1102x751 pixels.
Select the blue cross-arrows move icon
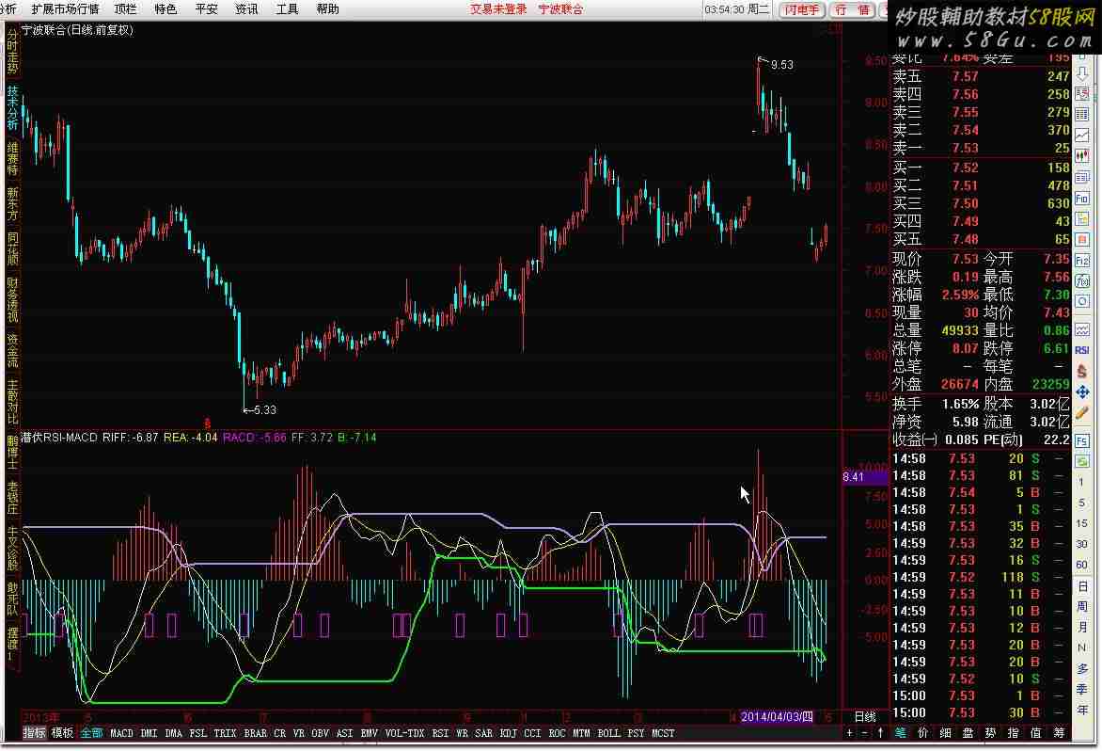[x=1082, y=392]
